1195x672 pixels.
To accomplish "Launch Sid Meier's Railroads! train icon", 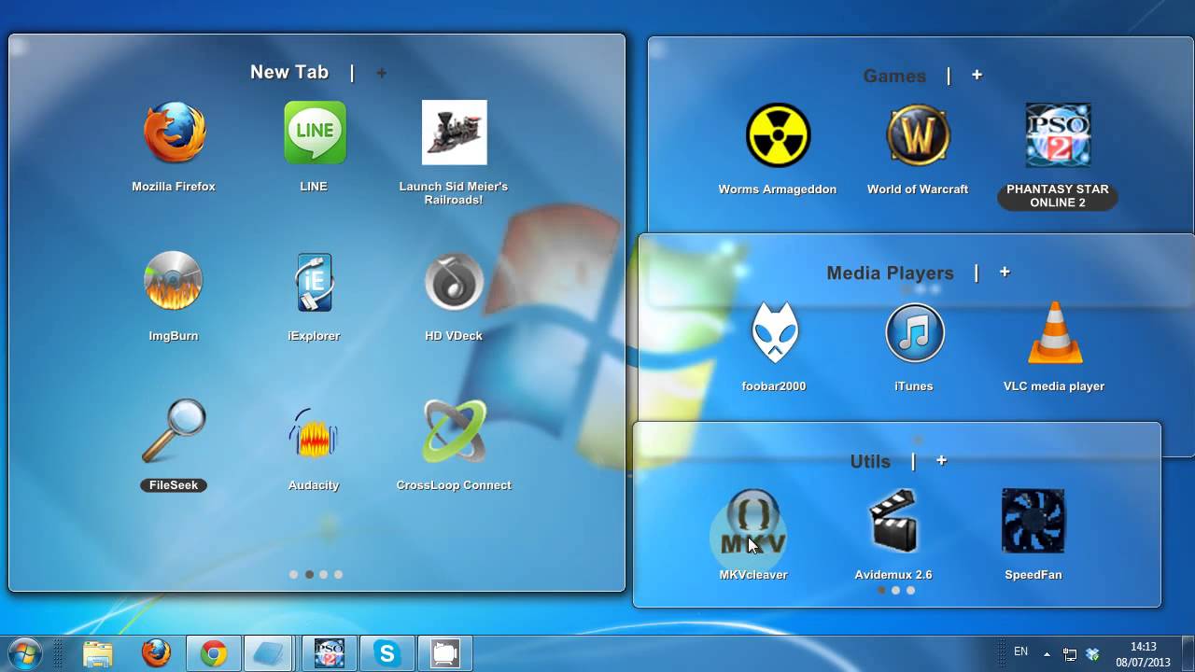I will [x=455, y=133].
